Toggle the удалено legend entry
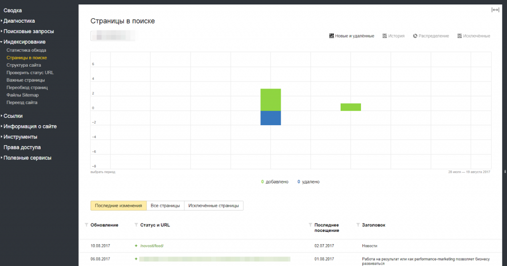Screen dimensions: 507x266 pyautogui.click(x=308, y=182)
